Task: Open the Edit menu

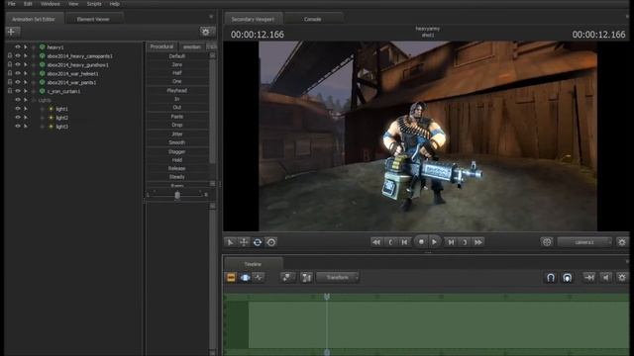Action: pyautogui.click(x=28, y=4)
